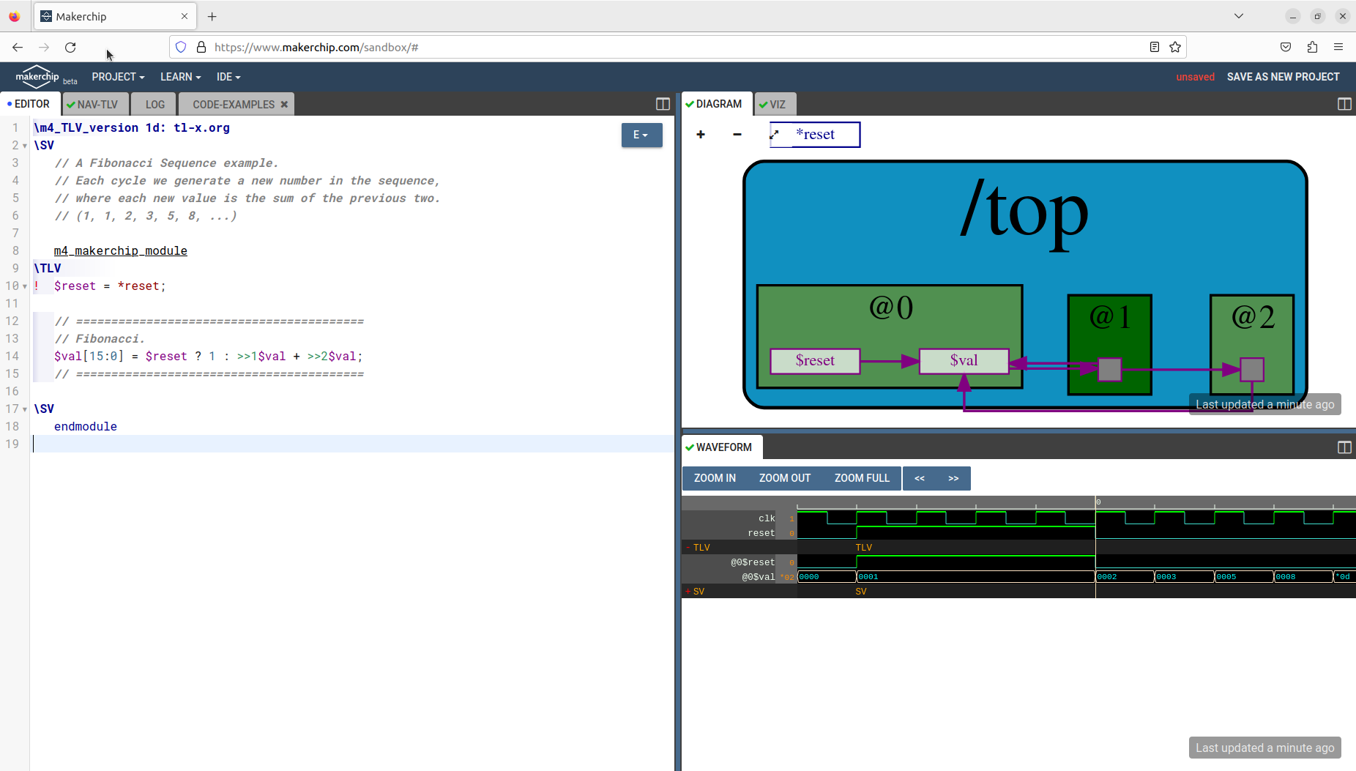Bookmark this page with star icon
This screenshot has width=1356, height=771.
(x=1175, y=47)
